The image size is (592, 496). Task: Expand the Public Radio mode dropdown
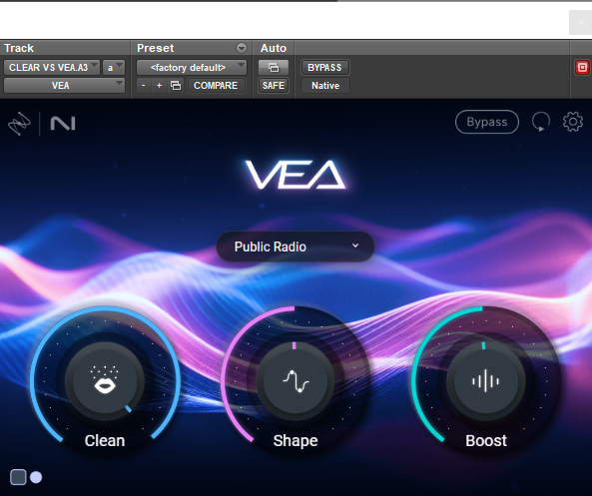296,247
